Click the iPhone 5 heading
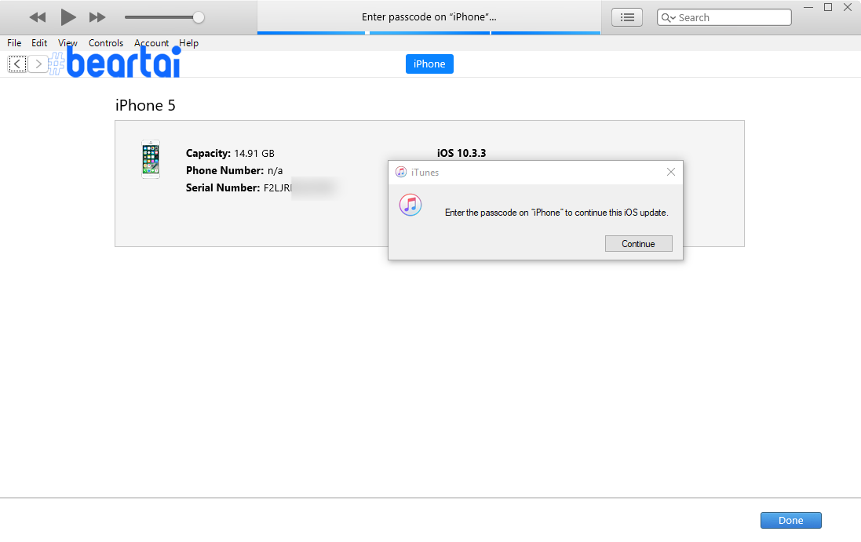The image size is (861, 542). coord(145,105)
